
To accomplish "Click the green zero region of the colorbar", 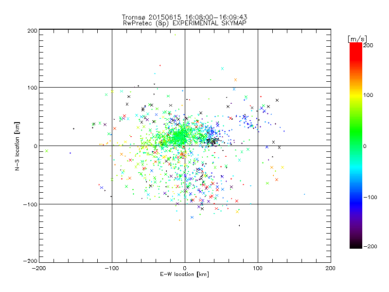I will 356,146.
